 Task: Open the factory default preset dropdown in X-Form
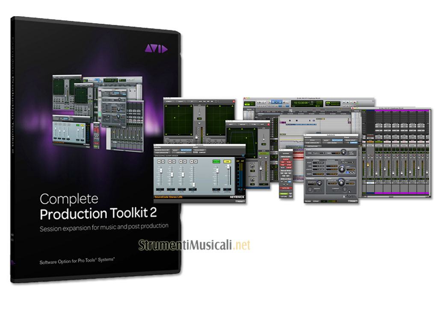350,140
